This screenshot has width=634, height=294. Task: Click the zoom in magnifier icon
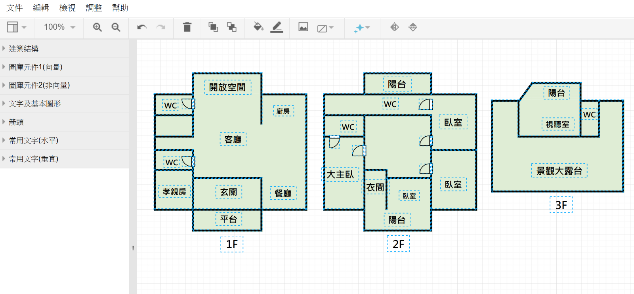pos(97,27)
